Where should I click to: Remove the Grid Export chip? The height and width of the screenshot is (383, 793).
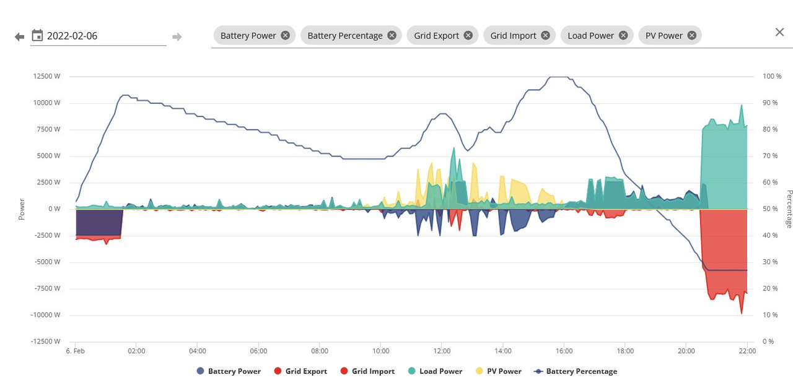[468, 35]
